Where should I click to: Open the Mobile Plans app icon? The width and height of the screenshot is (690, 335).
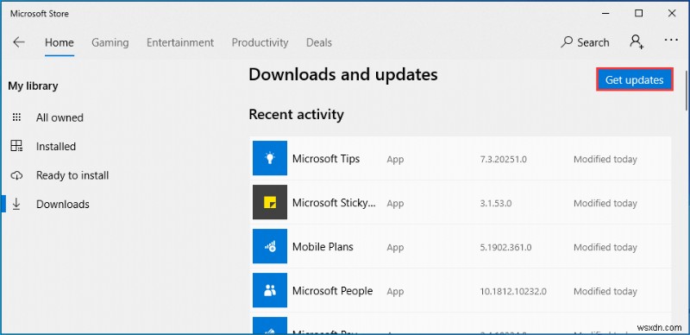pos(270,246)
